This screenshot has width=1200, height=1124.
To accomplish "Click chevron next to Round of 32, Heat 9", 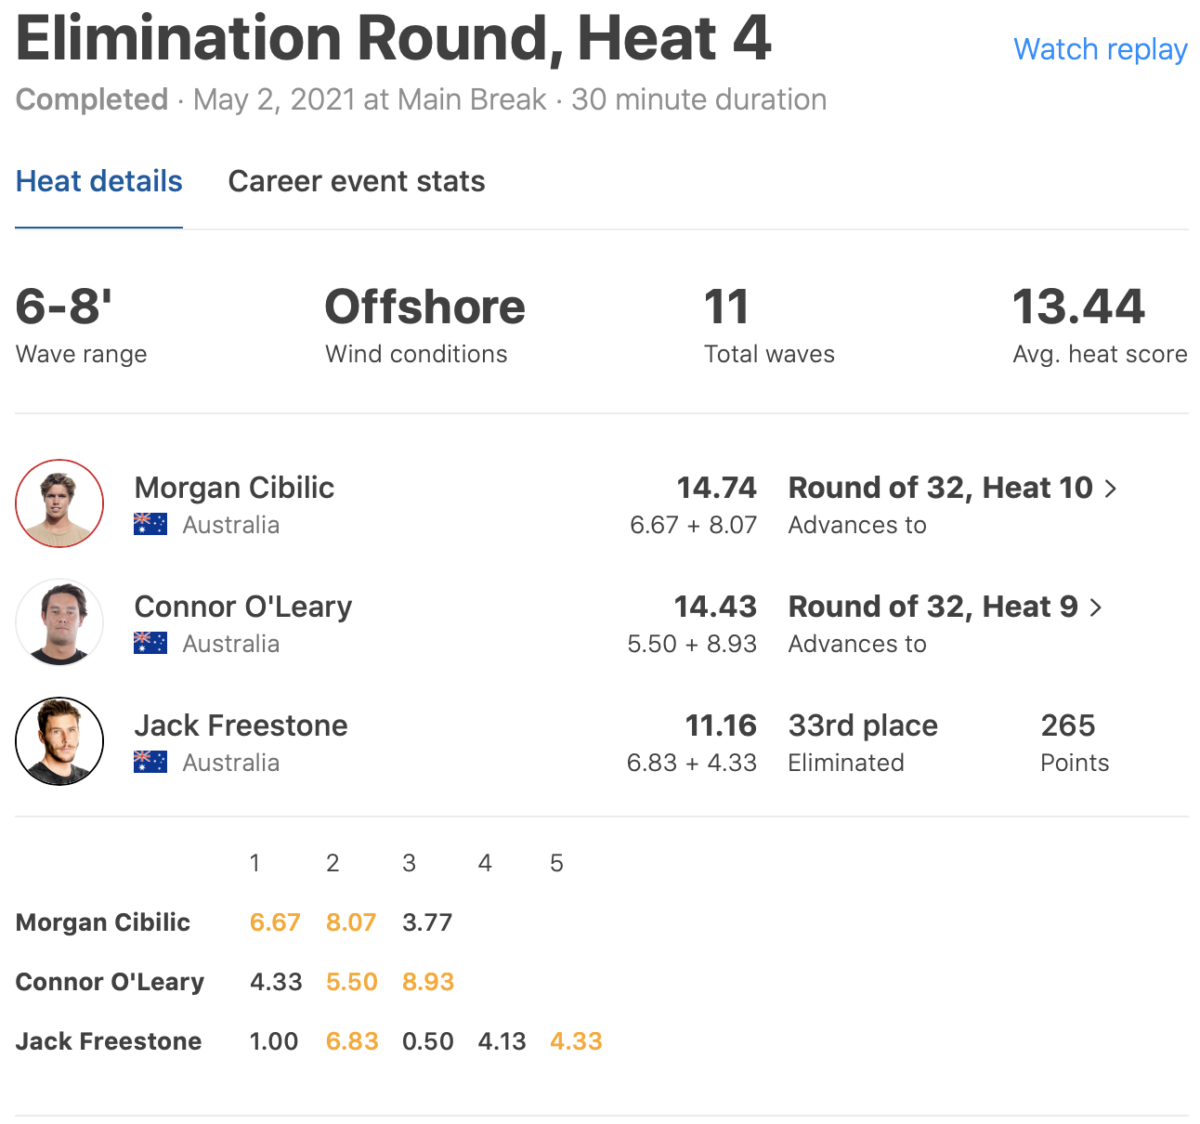I will [x=1096, y=608].
